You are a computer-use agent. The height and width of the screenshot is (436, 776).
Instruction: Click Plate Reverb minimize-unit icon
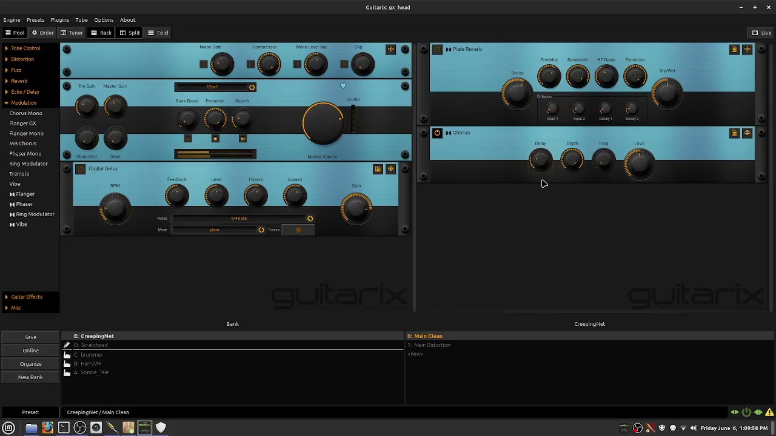[747, 49]
